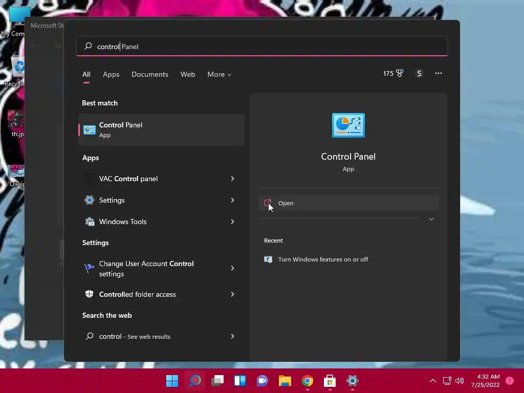The image size is (524, 393).
Task: Click the 175 rewards points trophy icon
Action: pyautogui.click(x=400, y=73)
